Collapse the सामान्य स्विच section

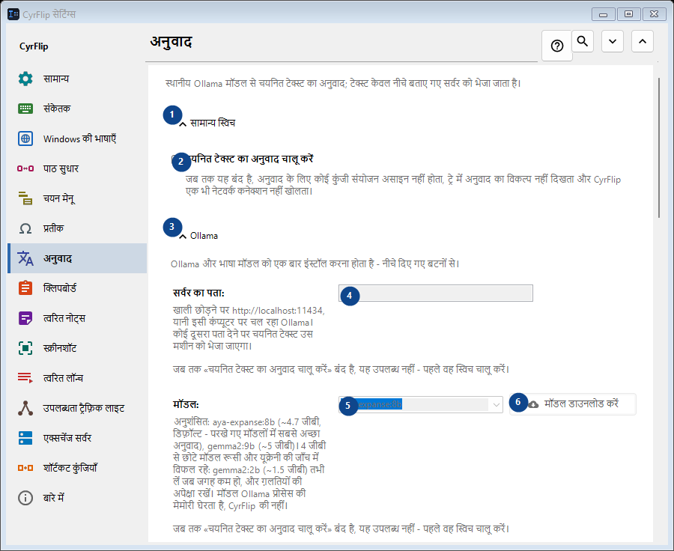(x=183, y=124)
